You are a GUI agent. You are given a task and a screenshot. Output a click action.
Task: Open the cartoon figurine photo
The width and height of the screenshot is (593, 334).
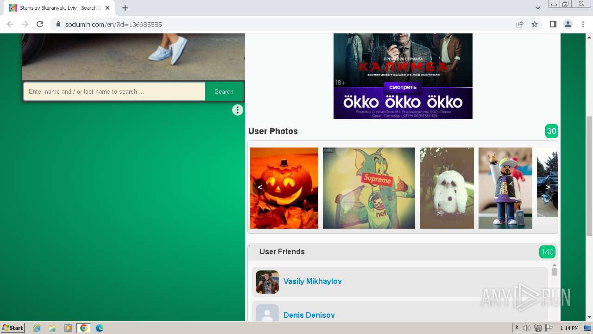pos(505,188)
